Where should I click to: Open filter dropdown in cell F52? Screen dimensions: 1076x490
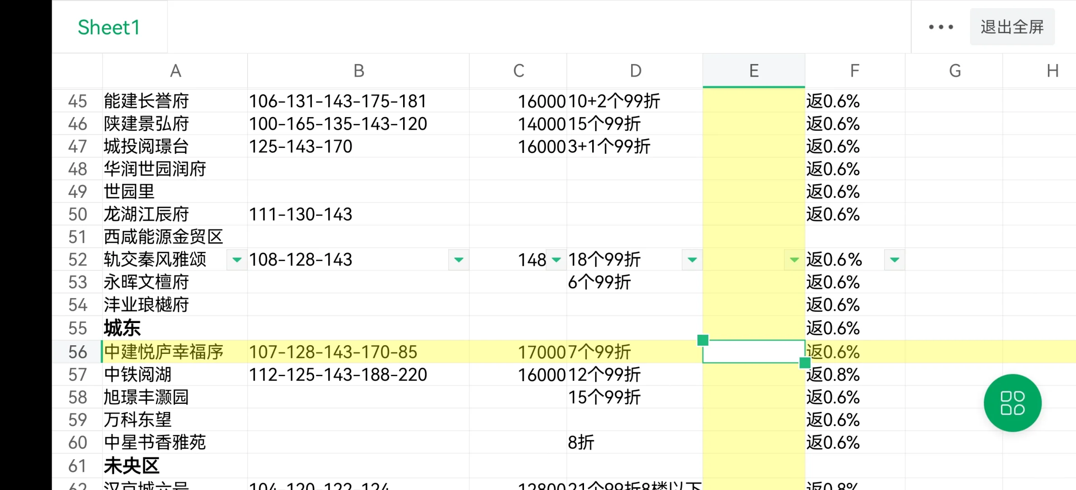click(894, 260)
